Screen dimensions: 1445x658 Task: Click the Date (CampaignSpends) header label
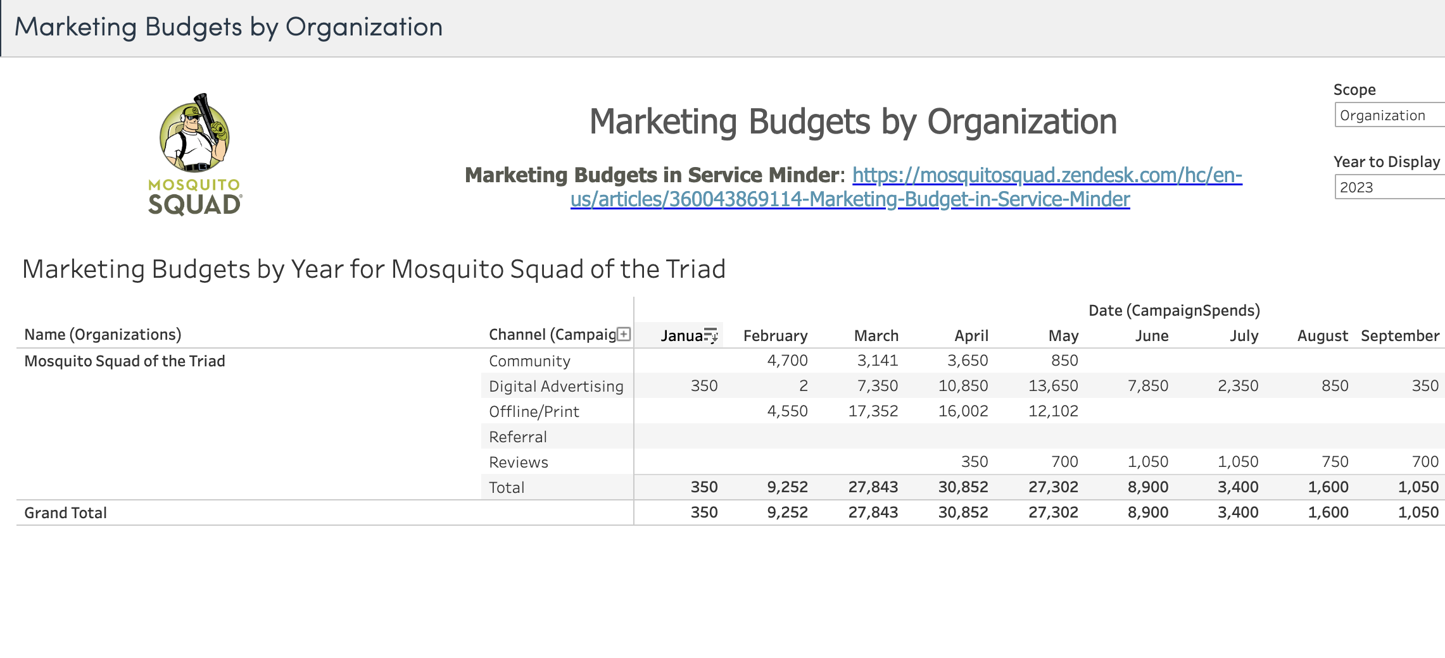coord(1173,310)
